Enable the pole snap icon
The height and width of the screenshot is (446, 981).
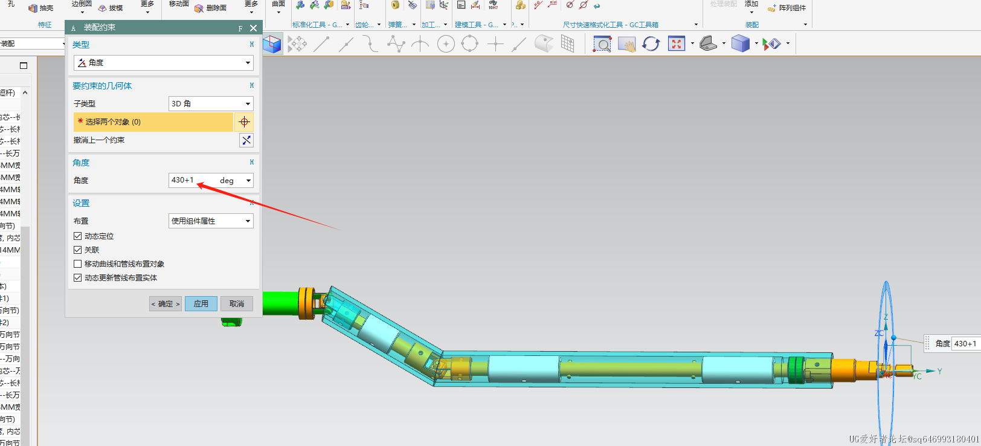click(x=396, y=44)
